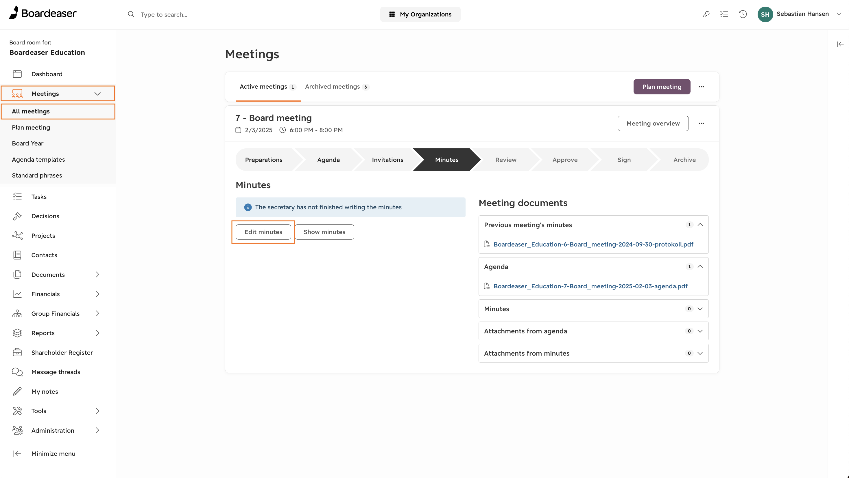Click the Reports layers icon
This screenshot has width=849, height=478.
[17, 333]
